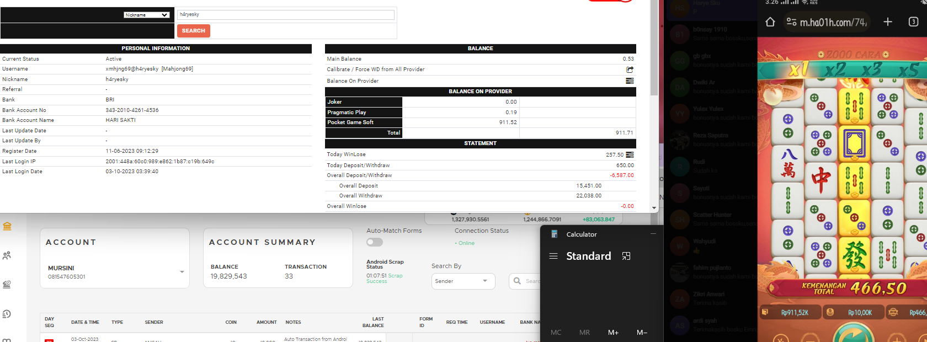927x342 pixels.
Task: Open the mobile tab switcher showing 3
Action: coord(913,22)
